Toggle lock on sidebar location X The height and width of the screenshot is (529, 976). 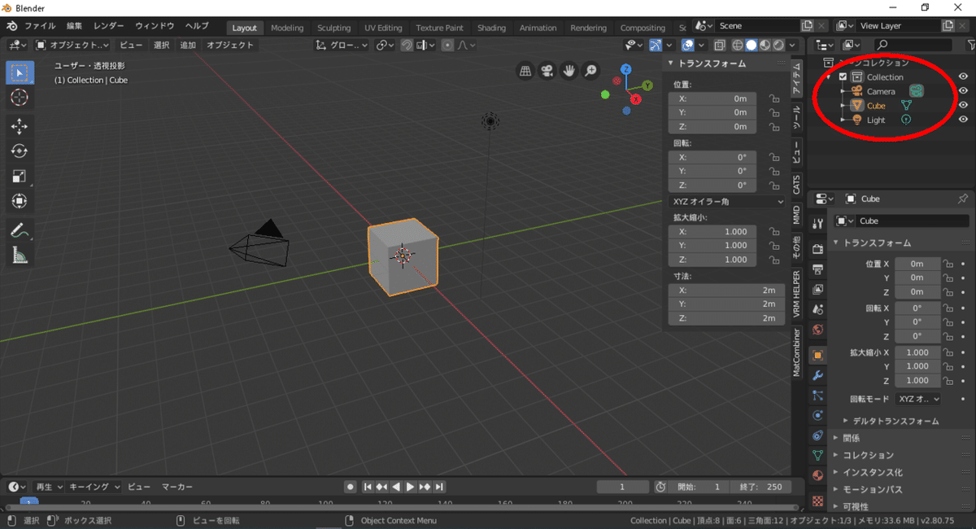774,98
